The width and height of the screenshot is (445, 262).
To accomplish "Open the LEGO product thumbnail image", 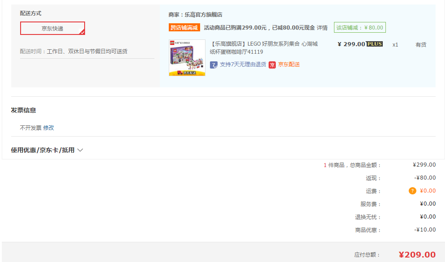I will coord(187,58).
